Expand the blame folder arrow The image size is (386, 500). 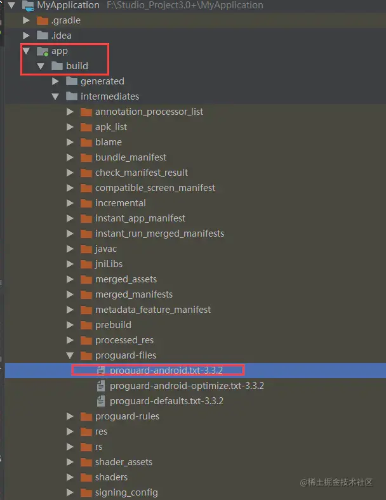70,142
